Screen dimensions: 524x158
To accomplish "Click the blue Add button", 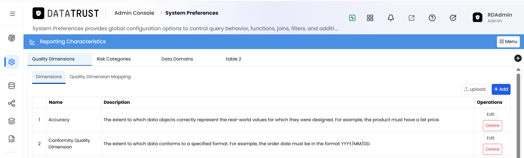I will 501,89.
